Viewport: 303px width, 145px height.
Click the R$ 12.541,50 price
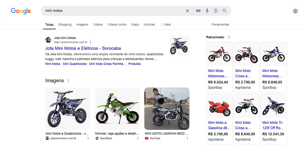pyautogui.click(x=273, y=134)
